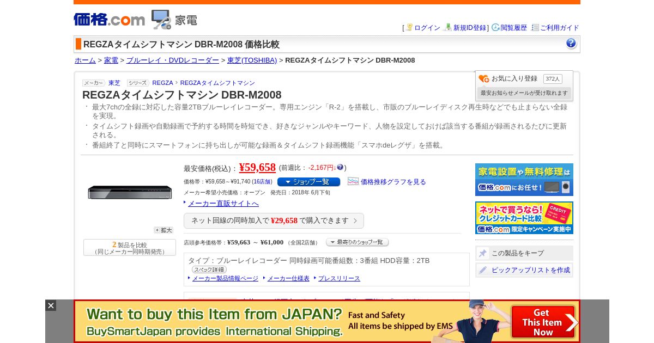Open メーカー仕様表 link
Viewport: 654px width, 343px height.
tap(288, 278)
